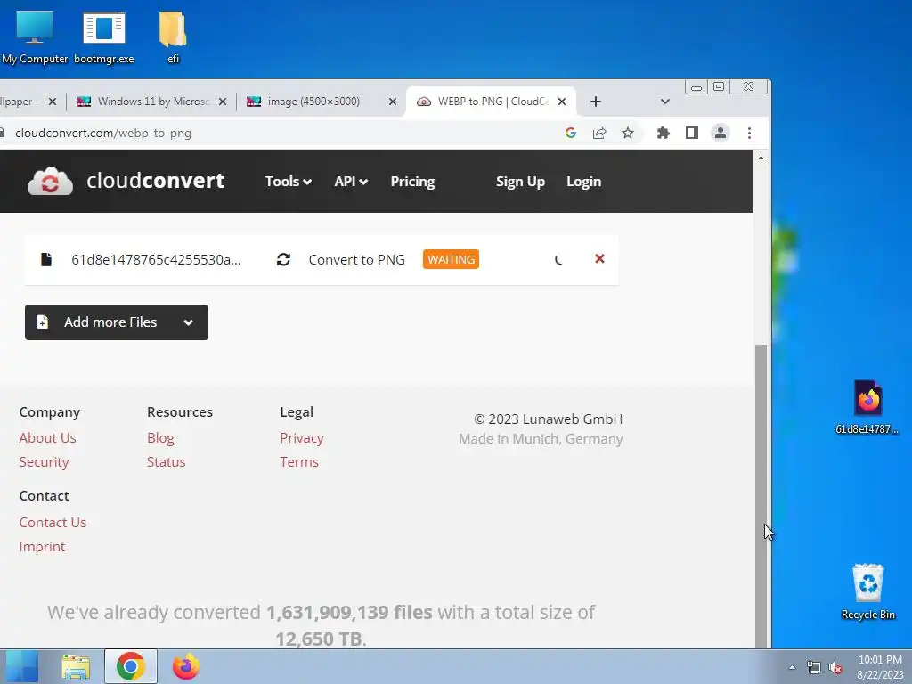Select bootmgr.exe desktop icon

click(x=104, y=37)
